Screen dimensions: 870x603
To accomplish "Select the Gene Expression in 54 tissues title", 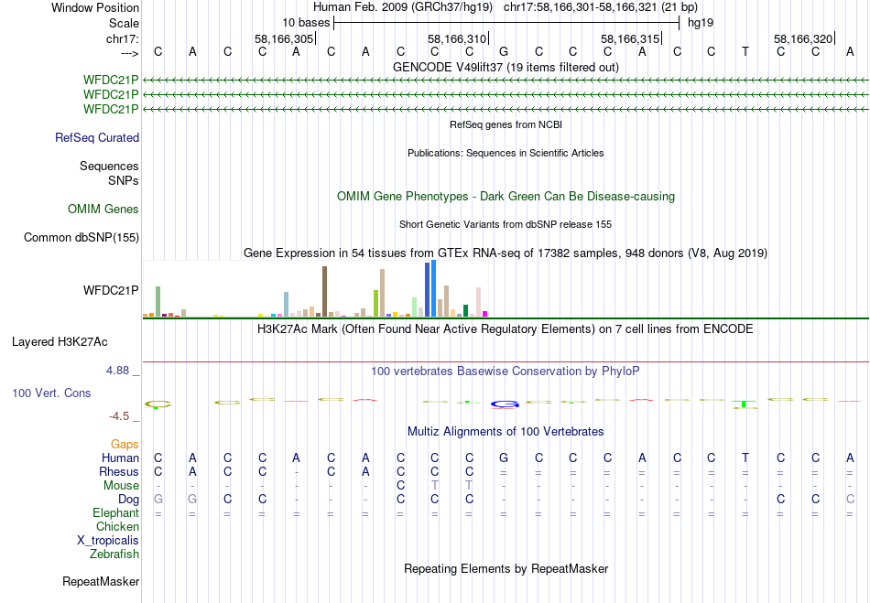I will [506, 253].
